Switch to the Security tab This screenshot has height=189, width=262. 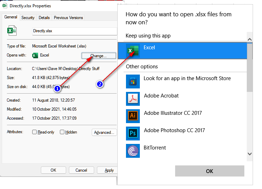(x=28, y=18)
